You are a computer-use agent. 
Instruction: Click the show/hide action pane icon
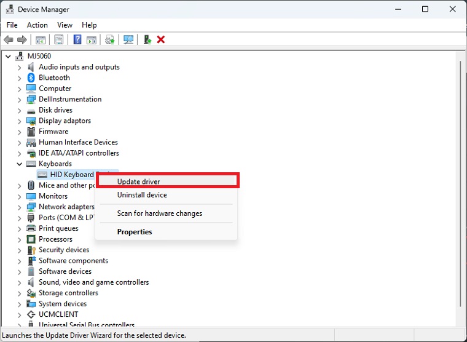[x=91, y=39]
